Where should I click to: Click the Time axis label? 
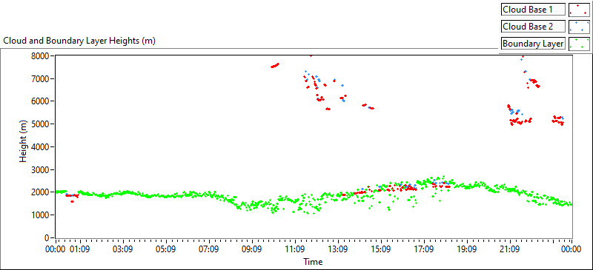[x=313, y=261]
